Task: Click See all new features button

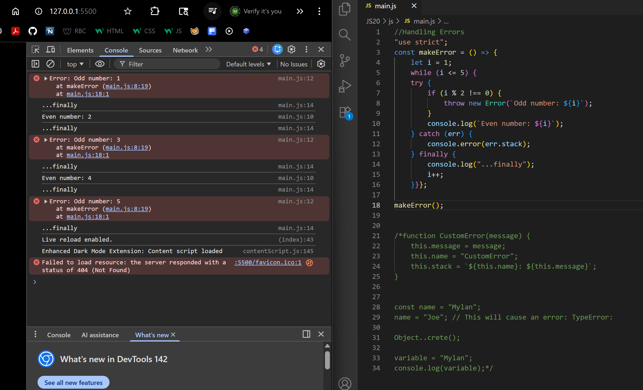Action: [x=74, y=382]
